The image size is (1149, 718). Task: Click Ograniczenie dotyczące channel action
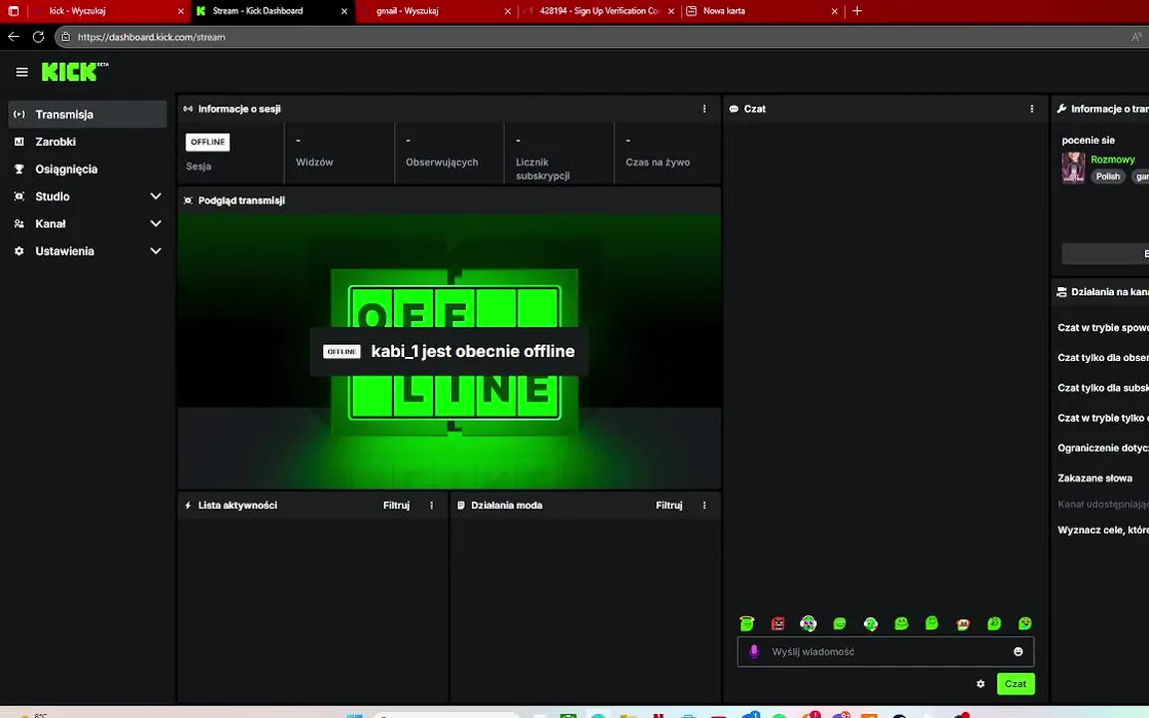point(1103,448)
